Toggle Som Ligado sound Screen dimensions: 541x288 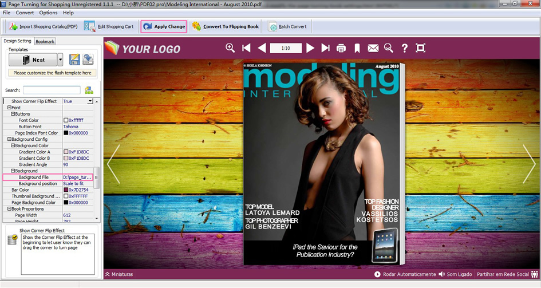455,274
